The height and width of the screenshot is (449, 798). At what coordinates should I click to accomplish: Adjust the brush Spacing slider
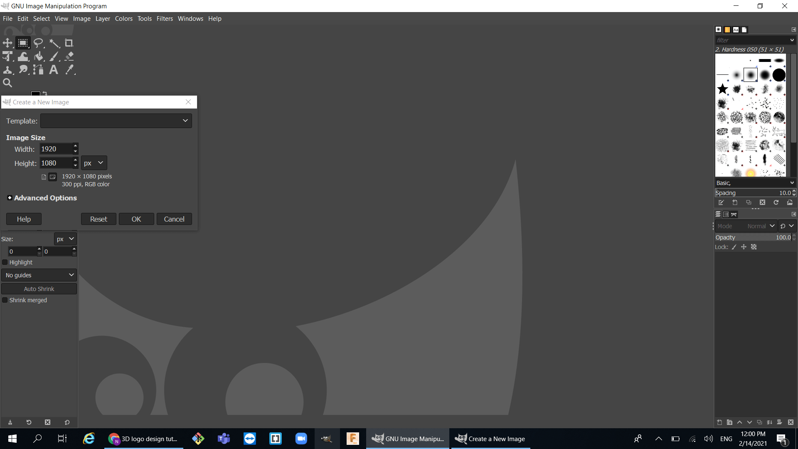(753, 193)
